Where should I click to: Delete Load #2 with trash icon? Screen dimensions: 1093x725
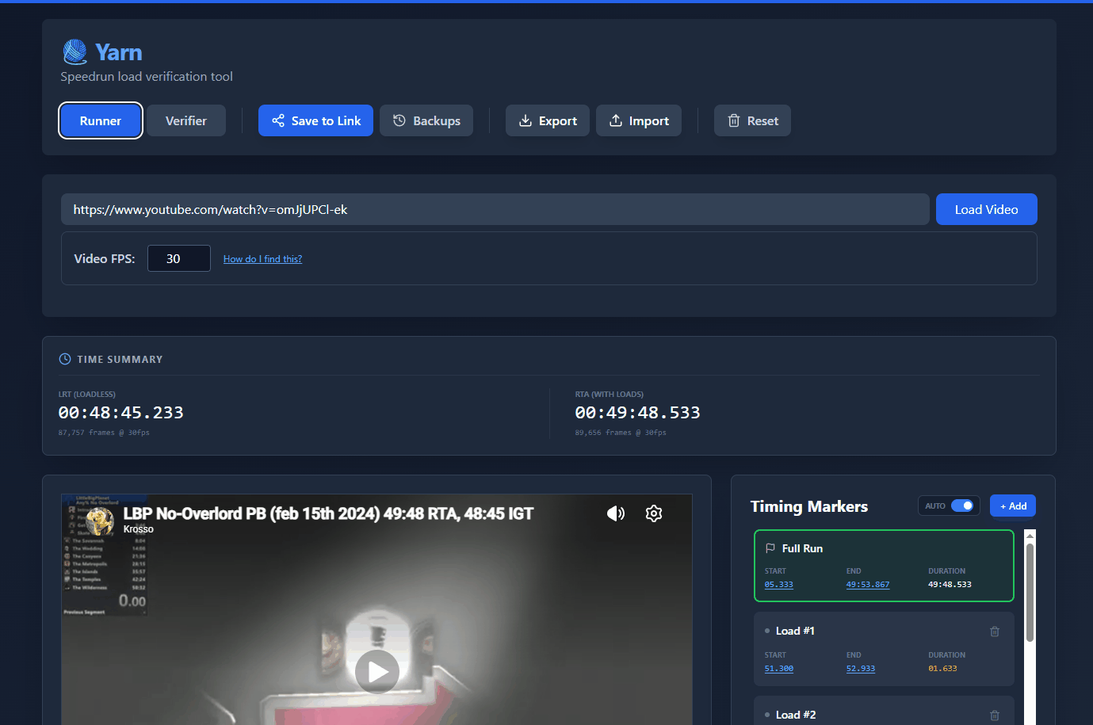coord(995,715)
